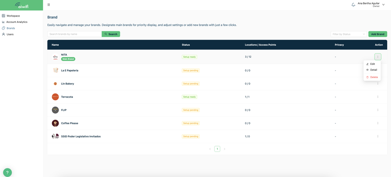The width and height of the screenshot is (391, 177).
Task: Click the Workspace grid icon
Action: [x=3, y=16]
